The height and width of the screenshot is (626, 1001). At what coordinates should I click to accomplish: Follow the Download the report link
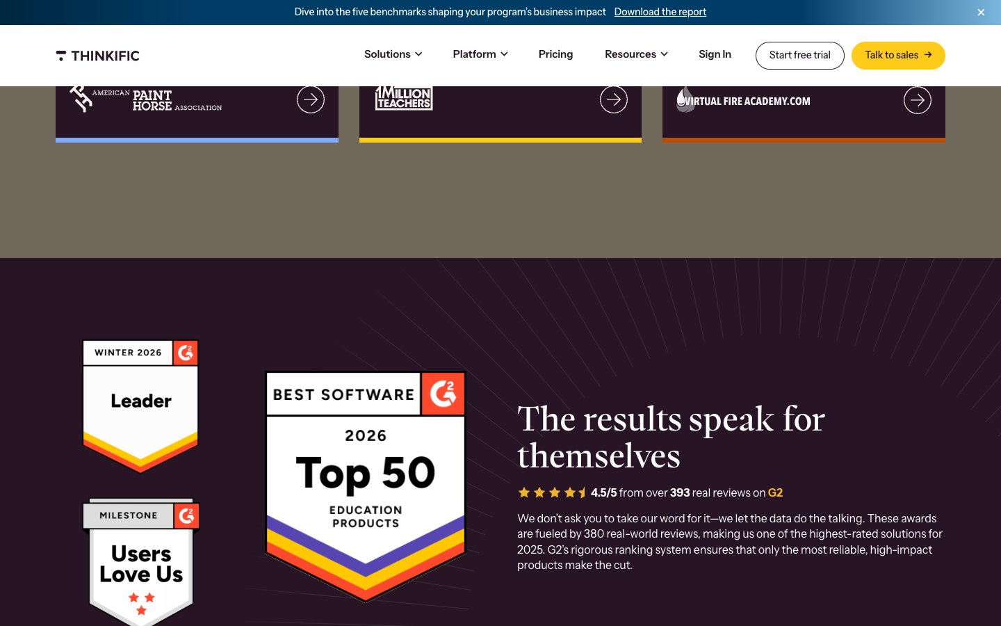[660, 12]
